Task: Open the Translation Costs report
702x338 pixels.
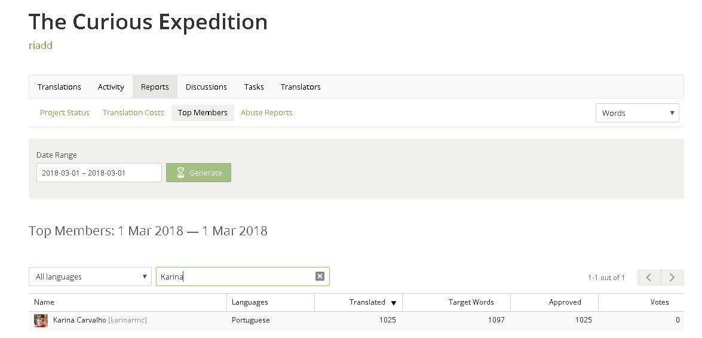Action: pyautogui.click(x=133, y=113)
